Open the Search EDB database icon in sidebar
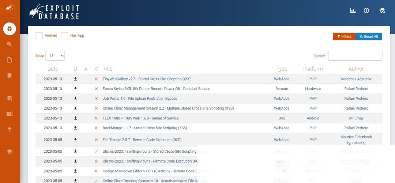The height and width of the screenshot is (183, 395). [x=10, y=98]
